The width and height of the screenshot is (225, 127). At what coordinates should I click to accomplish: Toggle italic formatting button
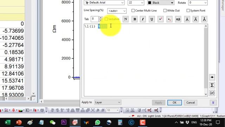pyautogui.click(x=143, y=19)
